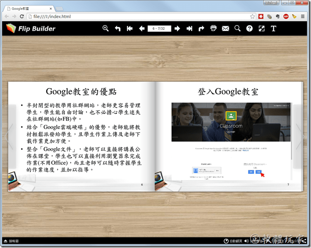Share the book by email envelope icon
311x248 pixels.
[x=226, y=28]
